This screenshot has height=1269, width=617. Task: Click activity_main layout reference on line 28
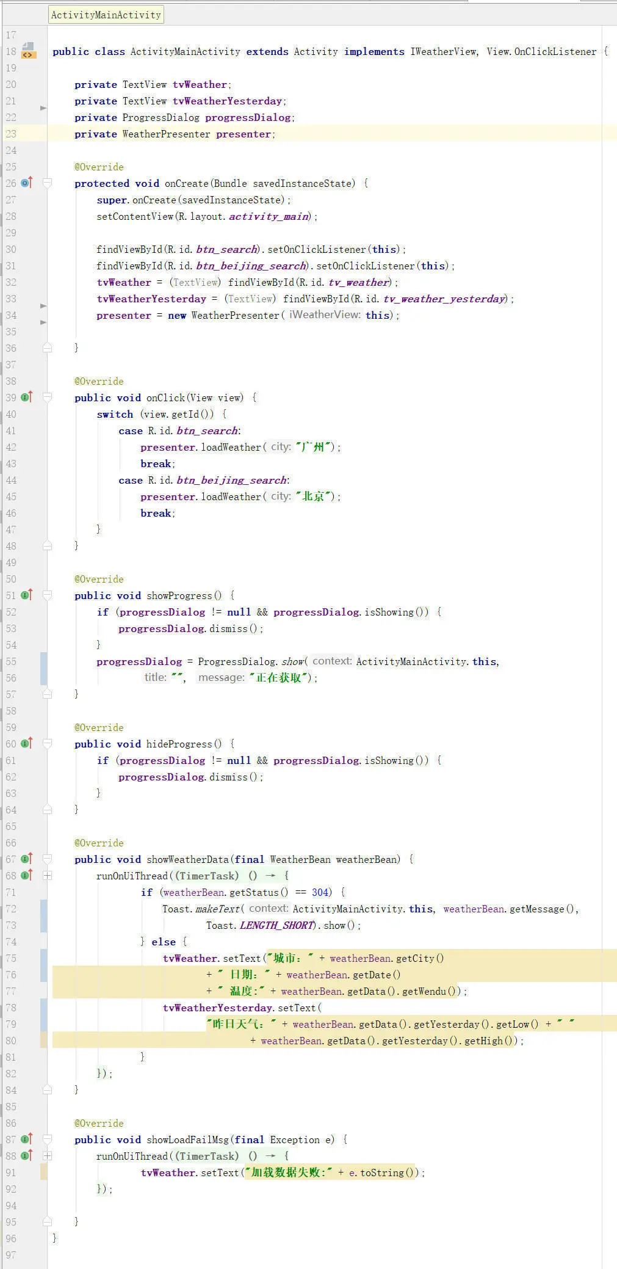coord(269,216)
